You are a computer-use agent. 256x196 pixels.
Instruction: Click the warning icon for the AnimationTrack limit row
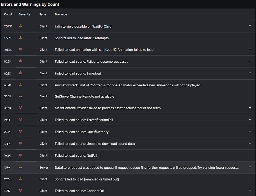pos(20,85)
